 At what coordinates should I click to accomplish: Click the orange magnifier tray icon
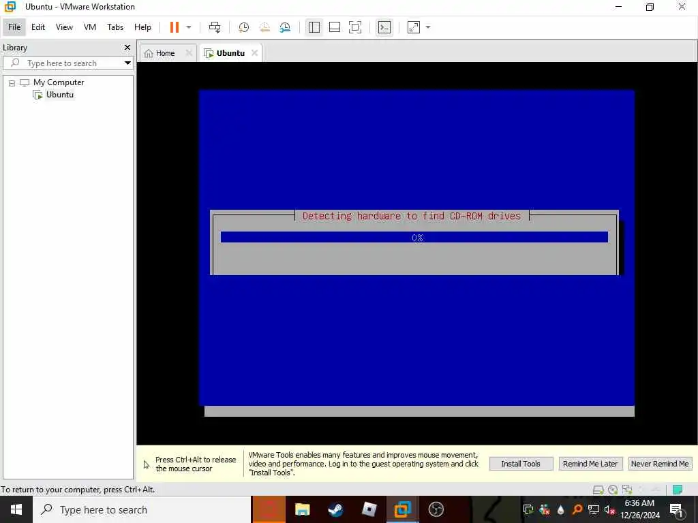tap(577, 509)
